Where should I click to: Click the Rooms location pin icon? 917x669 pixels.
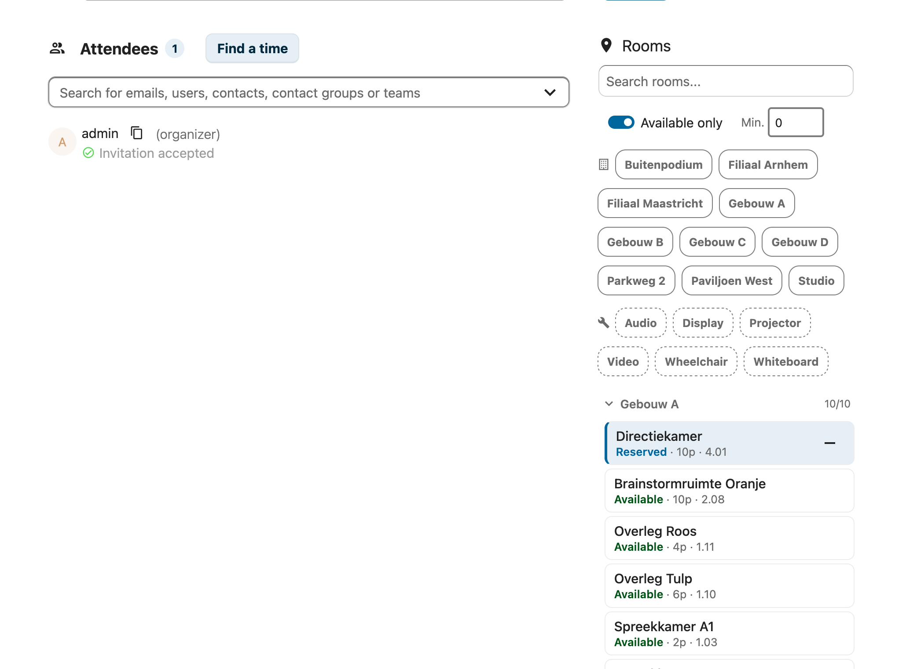click(x=606, y=45)
